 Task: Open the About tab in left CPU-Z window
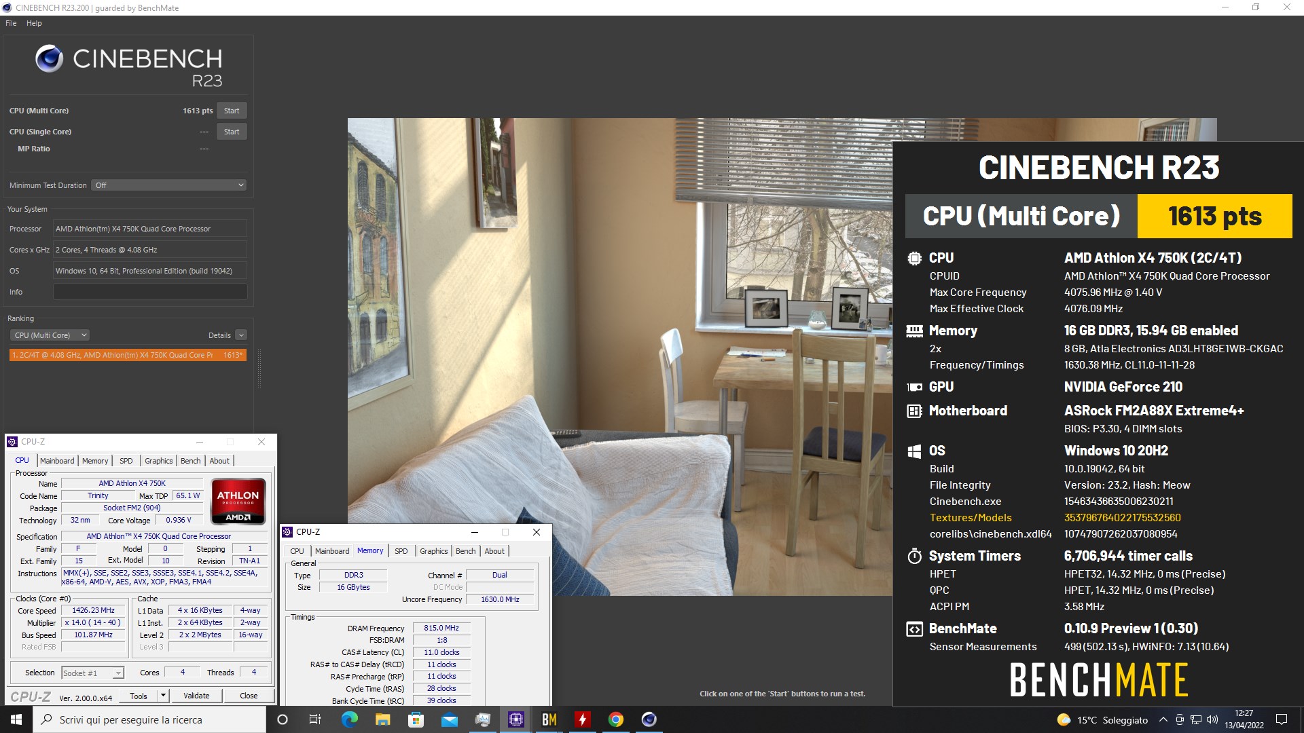pyautogui.click(x=219, y=461)
